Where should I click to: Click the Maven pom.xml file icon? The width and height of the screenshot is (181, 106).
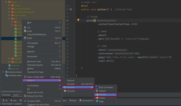coord(10,69)
